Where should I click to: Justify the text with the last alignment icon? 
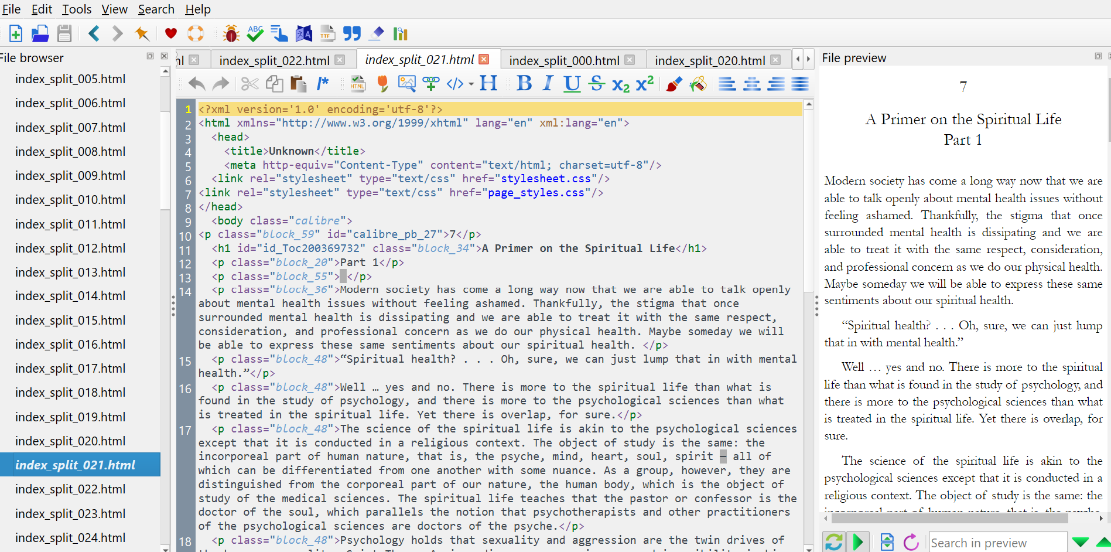[800, 84]
